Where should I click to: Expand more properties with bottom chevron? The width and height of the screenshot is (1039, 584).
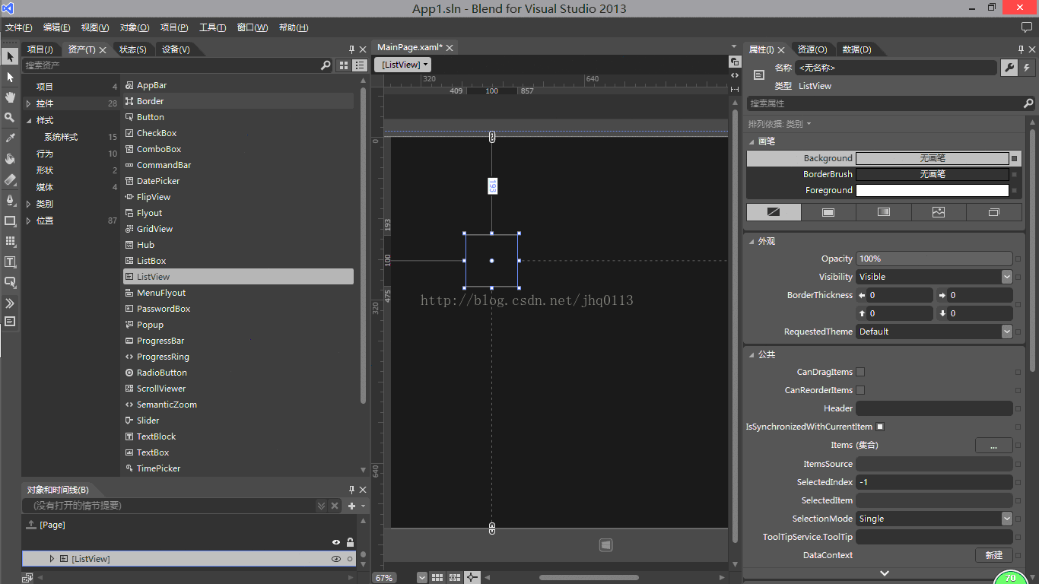(x=884, y=573)
